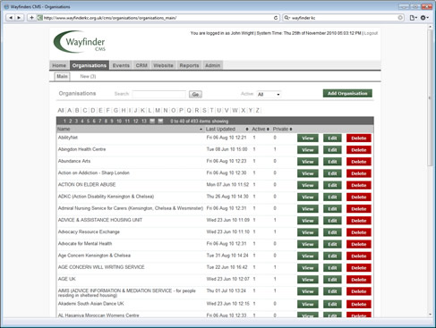Image resolution: width=436 pixels, height=328 pixels.
Task: Click the last page icon in pagination bar
Action: (x=160, y=121)
